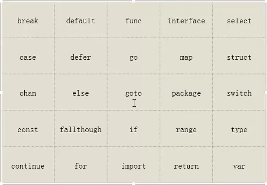Select the interface keyword cell

tap(186, 20)
